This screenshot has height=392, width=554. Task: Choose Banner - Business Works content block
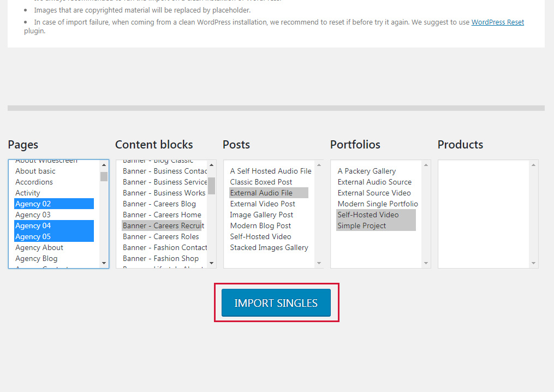164,193
